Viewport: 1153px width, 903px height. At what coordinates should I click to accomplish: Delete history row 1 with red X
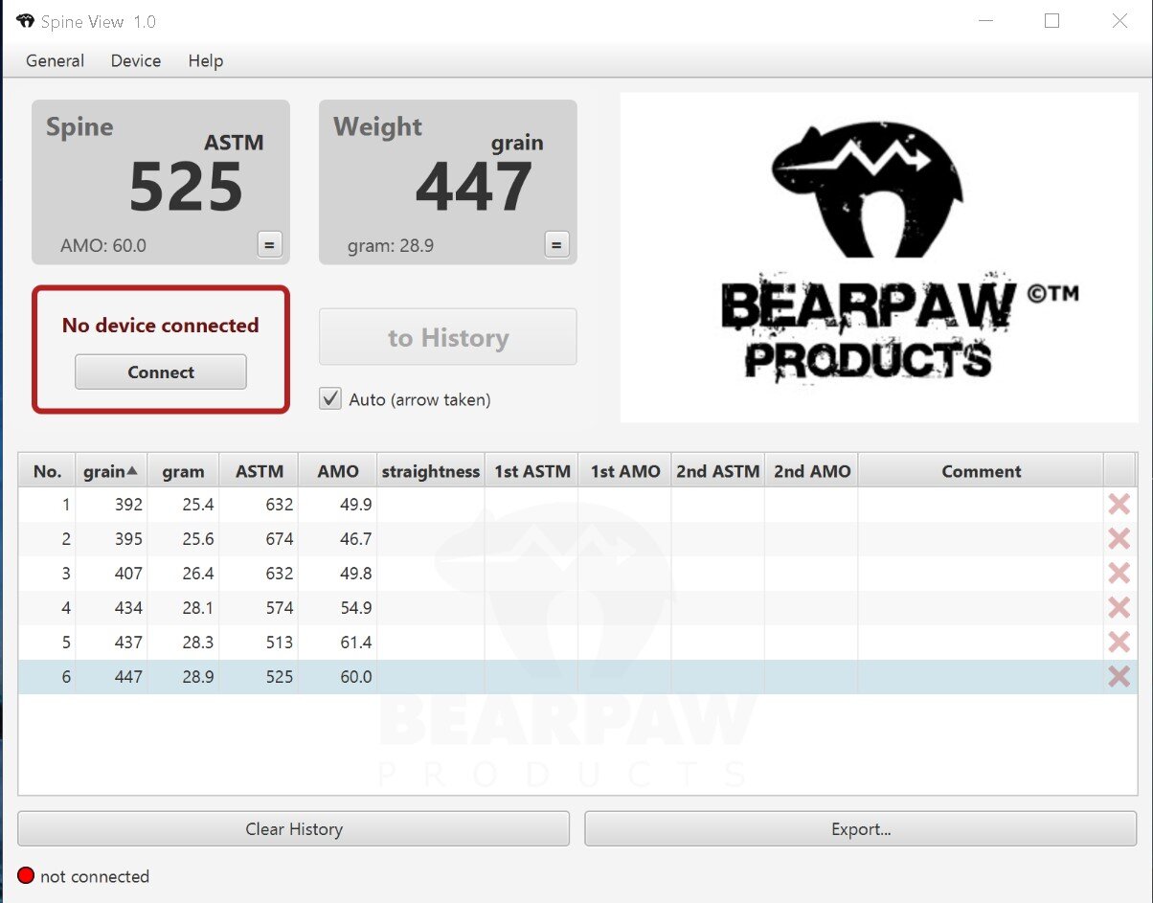click(x=1119, y=505)
